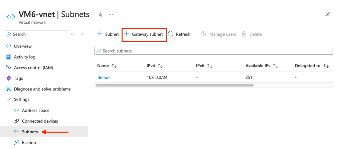Sort by Name column
The height and width of the screenshot is (149, 338).
coord(107,66)
